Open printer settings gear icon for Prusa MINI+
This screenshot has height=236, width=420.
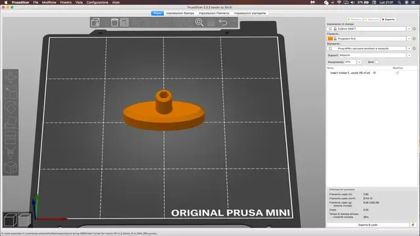[414, 49]
